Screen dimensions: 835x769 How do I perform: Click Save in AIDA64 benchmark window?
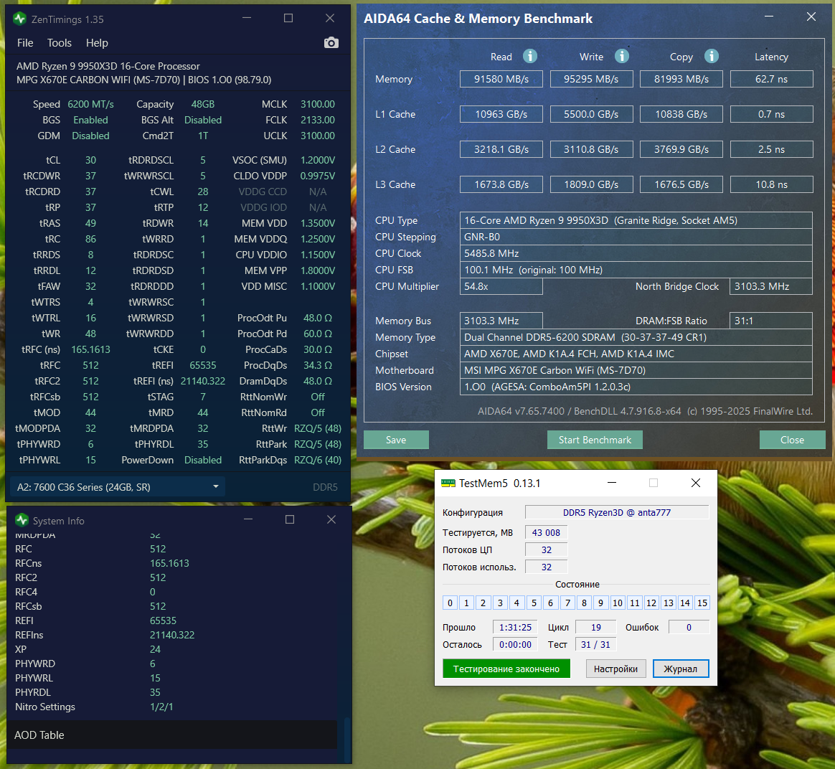tap(396, 440)
